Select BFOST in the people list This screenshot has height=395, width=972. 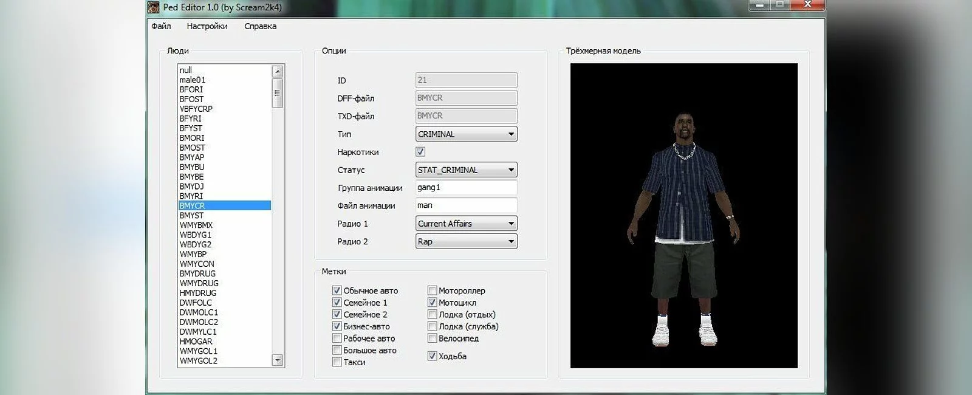click(225, 99)
